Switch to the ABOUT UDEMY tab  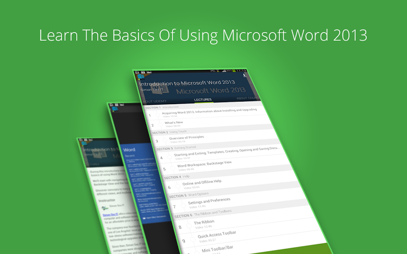(x=155, y=101)
